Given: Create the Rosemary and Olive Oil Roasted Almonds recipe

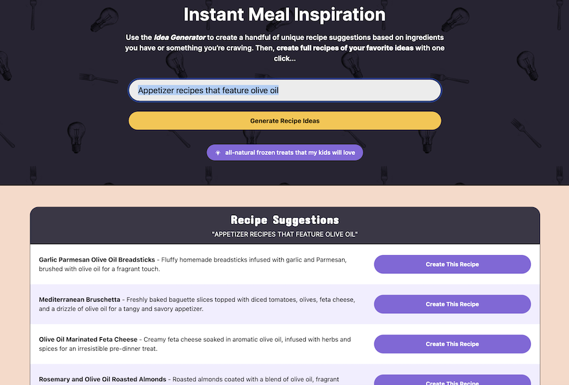Looking at the screenshot, I should coord(452,380).
